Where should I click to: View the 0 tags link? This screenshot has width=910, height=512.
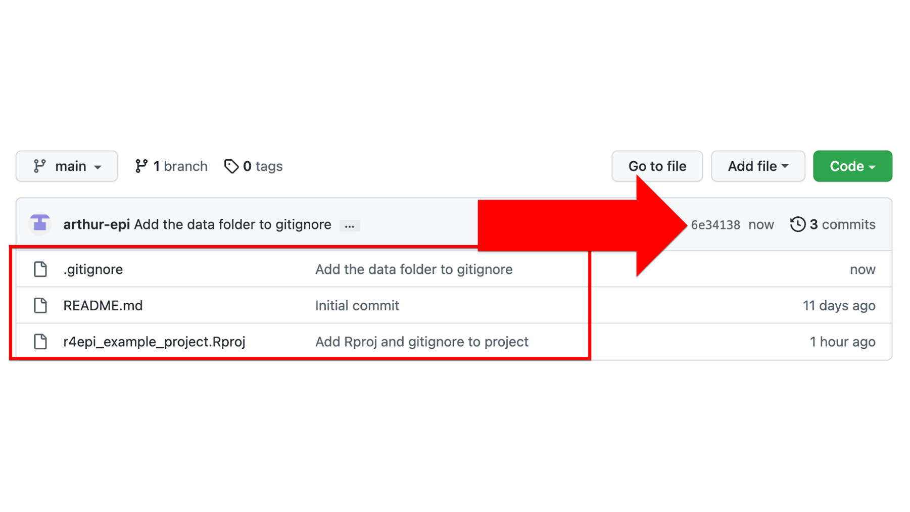point(253,166)
